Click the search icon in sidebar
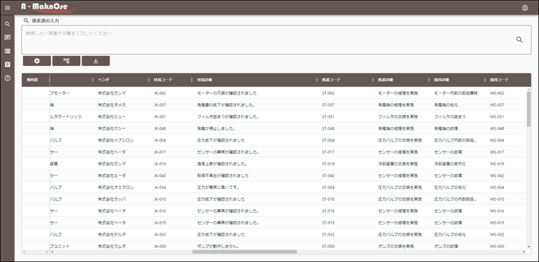539x262 pixels. coord(7,24)
